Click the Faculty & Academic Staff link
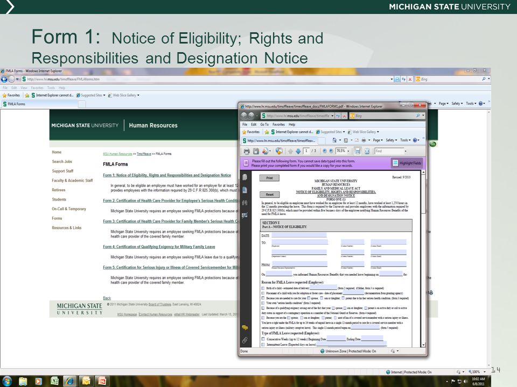The height and width of the screenshot is (387, 517). coord(72,181)
